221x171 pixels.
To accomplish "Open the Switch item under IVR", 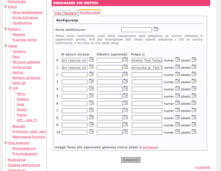I will [x=22, y=109].
